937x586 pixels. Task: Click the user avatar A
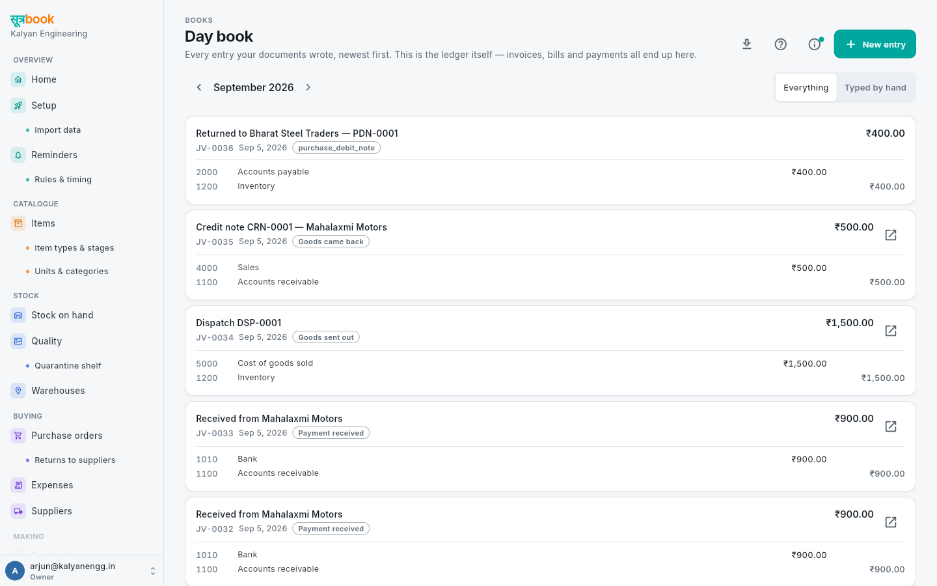pos(15,571)
